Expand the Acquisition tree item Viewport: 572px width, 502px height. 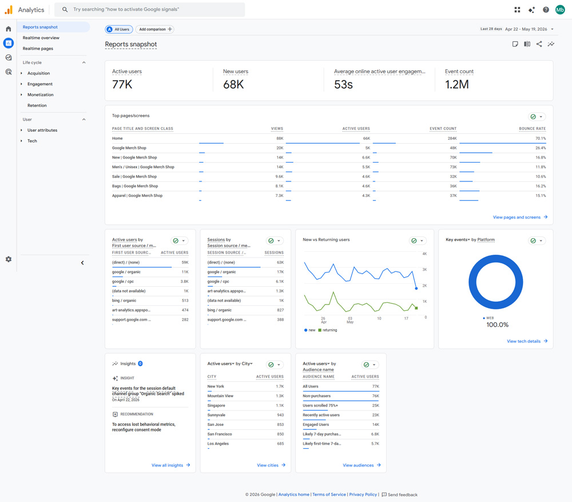tap(21, 73)
